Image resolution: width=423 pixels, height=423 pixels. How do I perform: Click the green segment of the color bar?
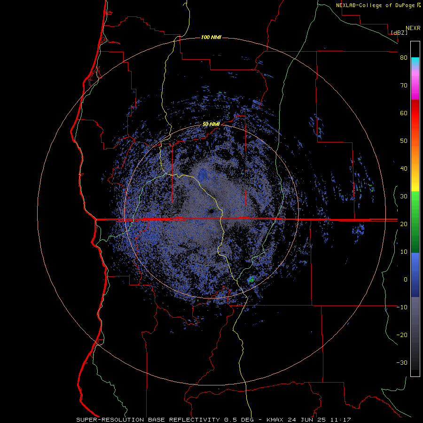coord(415,222)
